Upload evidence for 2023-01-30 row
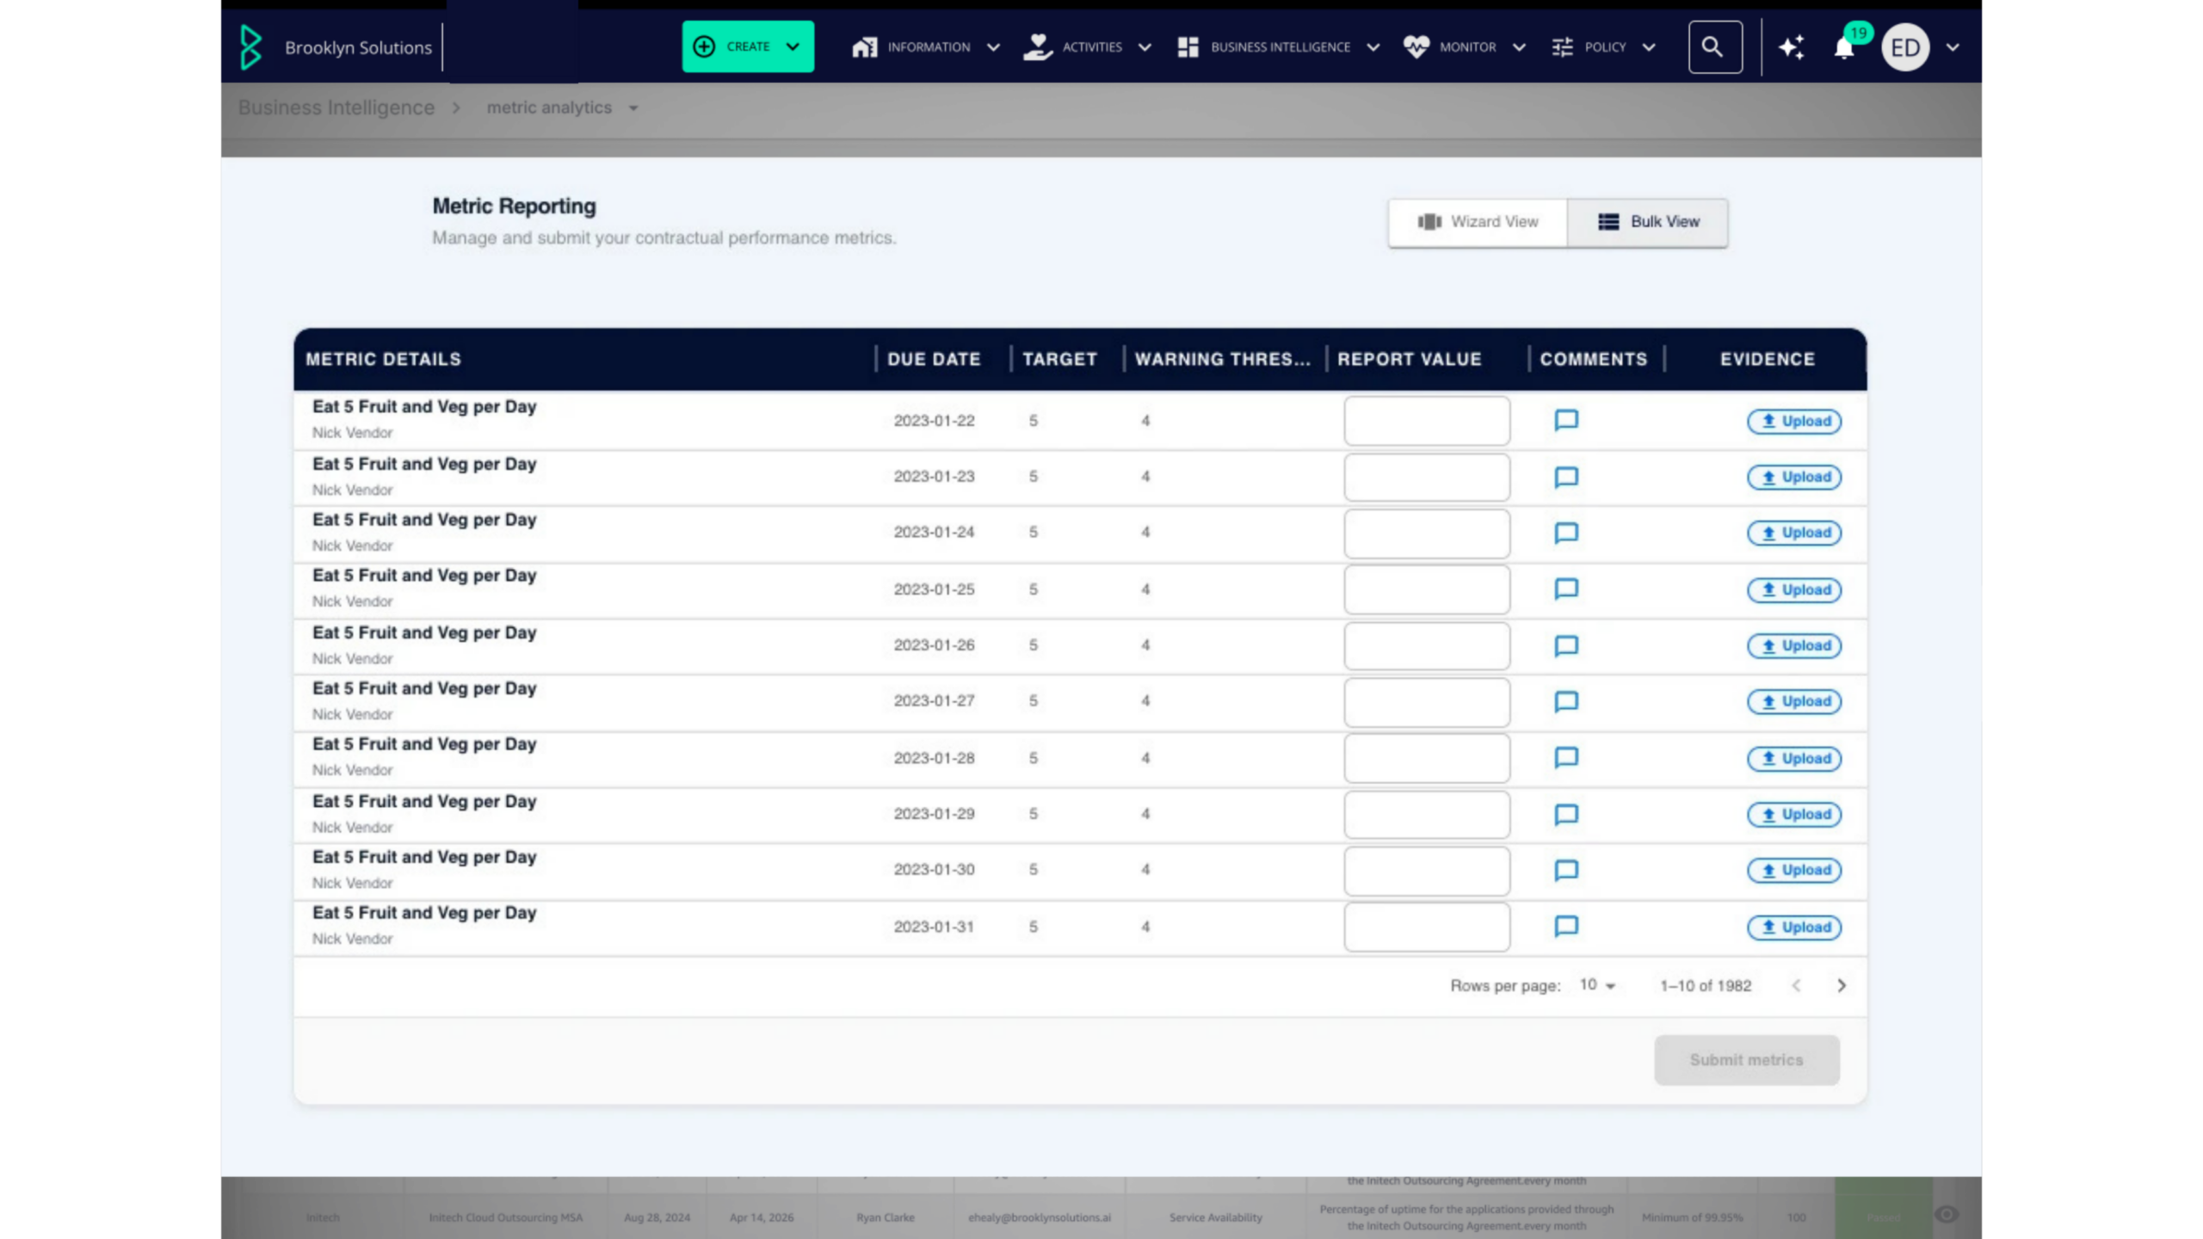The height and width of the screenshot is (1239, 2203). (1794, 870)
